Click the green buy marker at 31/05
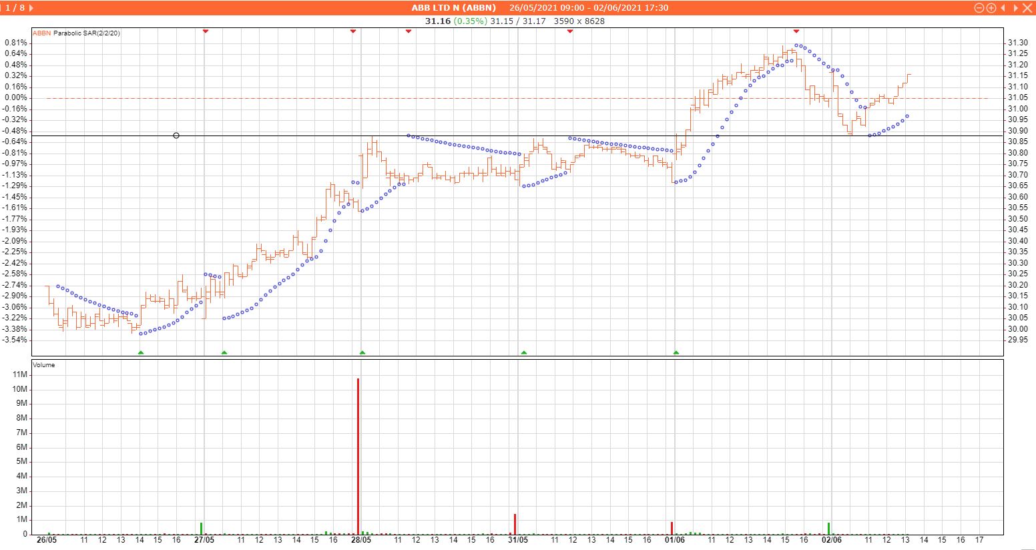 click(x=524, y=352)
